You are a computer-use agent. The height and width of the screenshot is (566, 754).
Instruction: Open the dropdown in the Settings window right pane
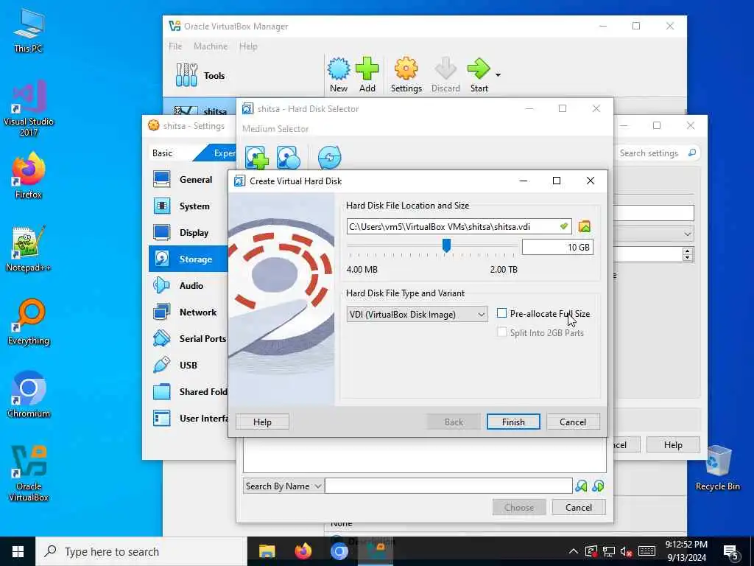point(688,234)
